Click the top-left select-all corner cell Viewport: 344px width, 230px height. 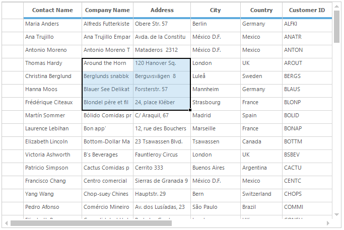tap(13, 10)
